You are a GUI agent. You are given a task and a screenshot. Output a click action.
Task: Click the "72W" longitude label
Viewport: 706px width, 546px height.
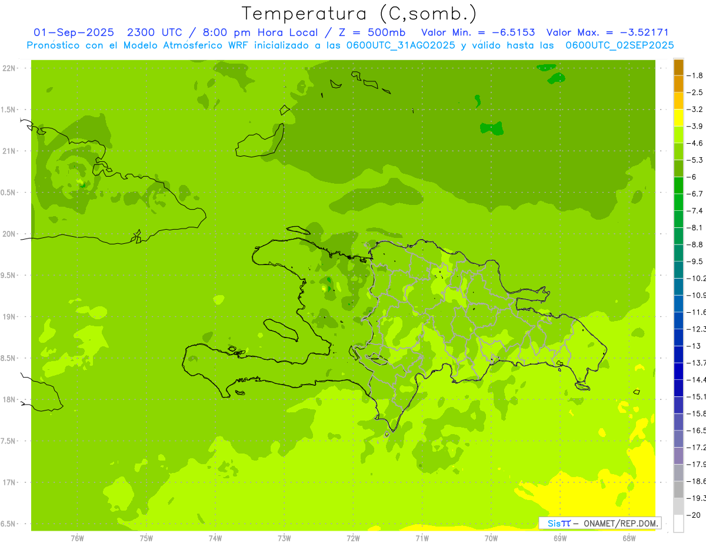click(353, 538)
